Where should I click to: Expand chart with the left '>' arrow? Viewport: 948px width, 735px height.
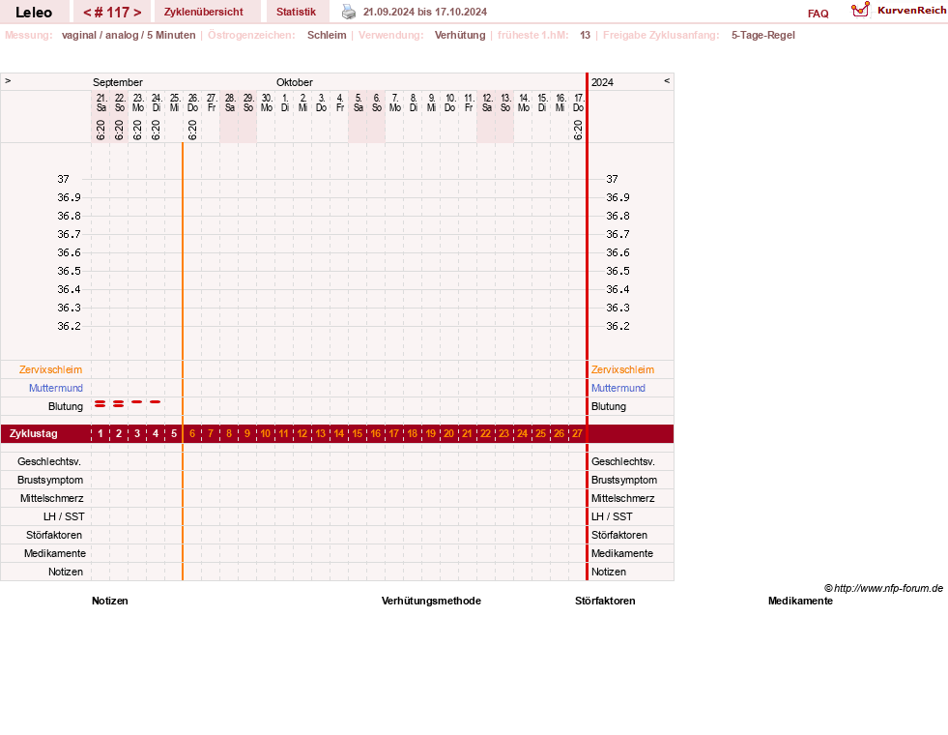(x=8, y=80)
